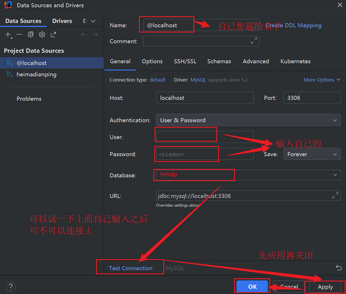Expand the More Options menu
The width and height of the screenshot is (346, 294).
(322, 80)
